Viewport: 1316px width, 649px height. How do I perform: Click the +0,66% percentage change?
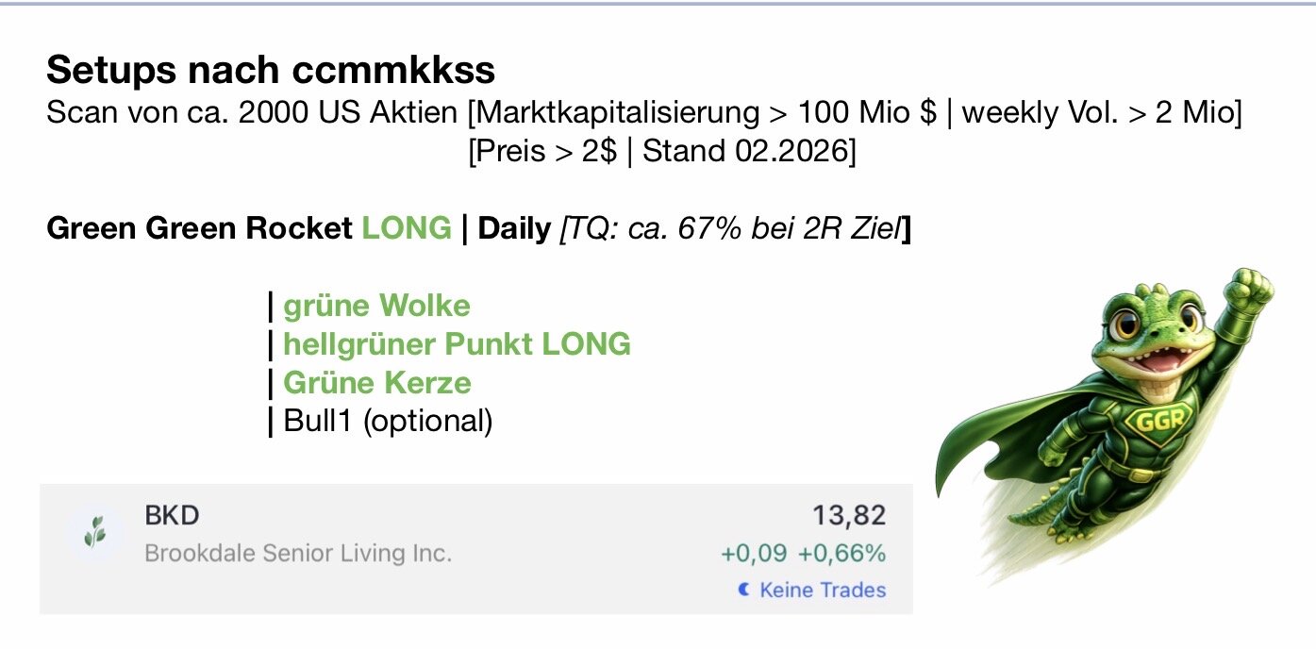coord(841,554)
